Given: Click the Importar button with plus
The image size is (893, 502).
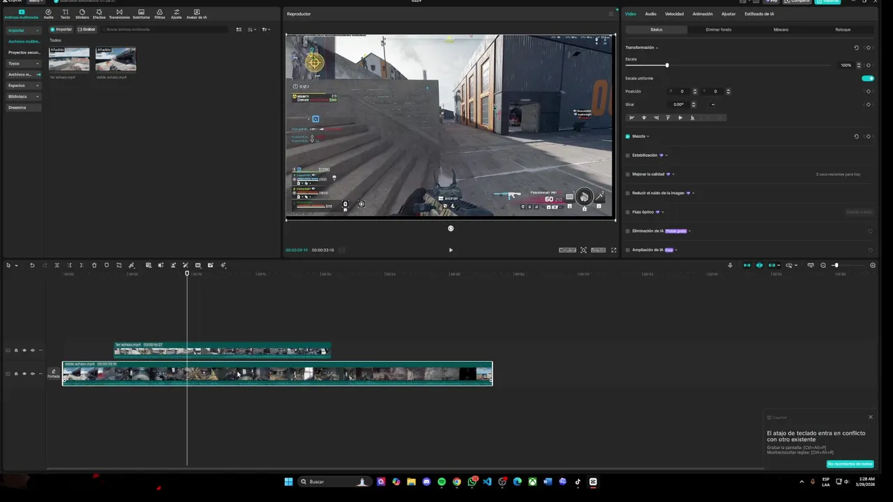Looking at the screenshot, I should (x=61, y=29).
